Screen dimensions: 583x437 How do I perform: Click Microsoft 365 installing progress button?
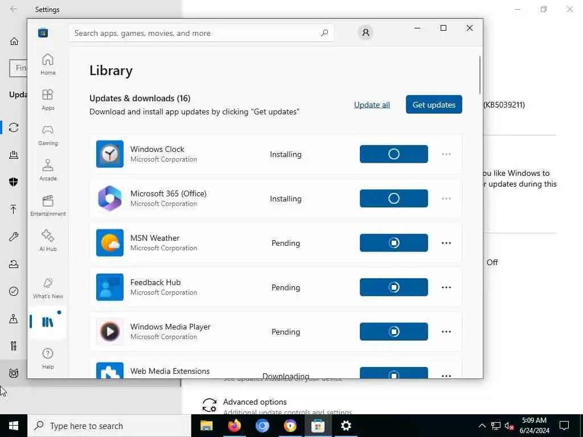click(x=394, y=199)
